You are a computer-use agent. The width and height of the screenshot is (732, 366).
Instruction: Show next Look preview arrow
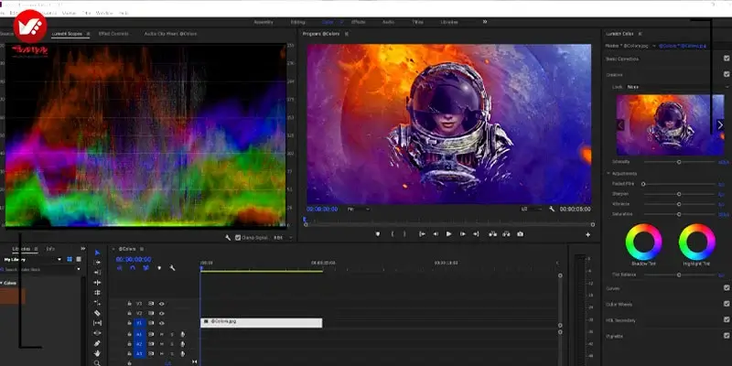point(719,125)
